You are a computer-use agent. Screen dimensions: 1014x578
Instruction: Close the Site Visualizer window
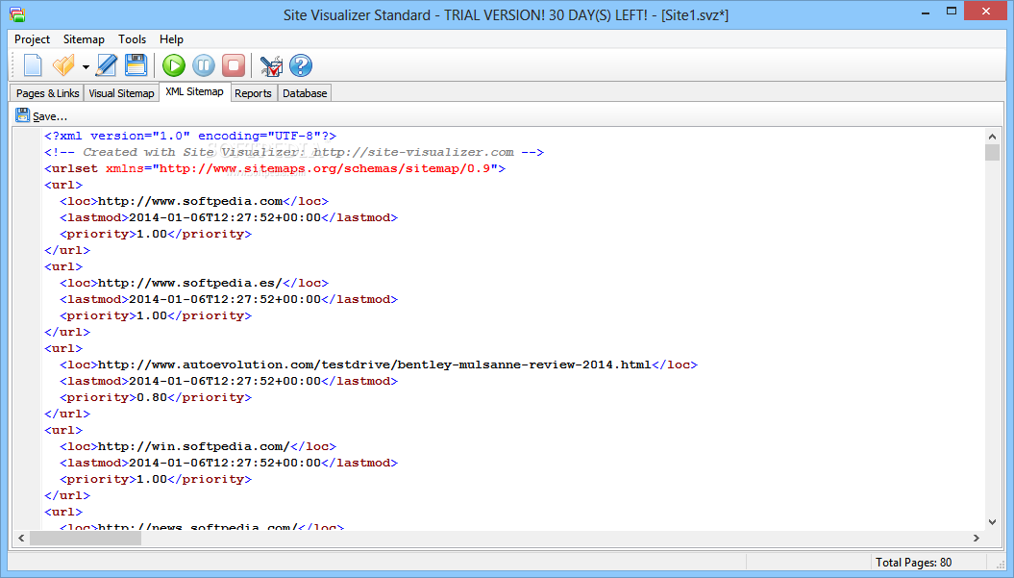[986, 12]
